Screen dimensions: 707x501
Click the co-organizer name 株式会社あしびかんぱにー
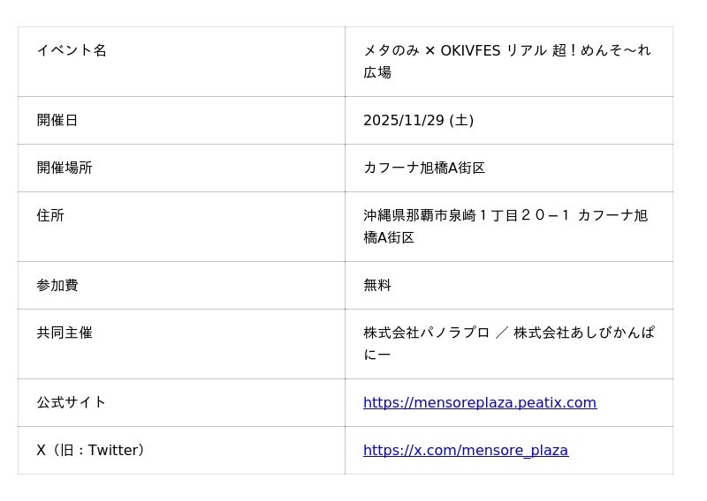tap(583, 333)
